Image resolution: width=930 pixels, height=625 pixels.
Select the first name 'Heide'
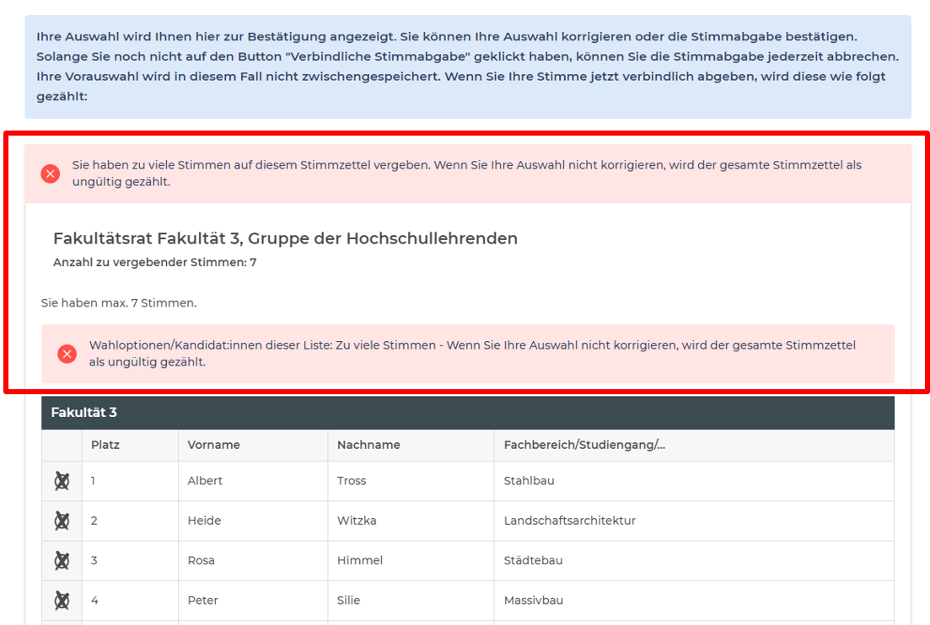coord(204,521)
